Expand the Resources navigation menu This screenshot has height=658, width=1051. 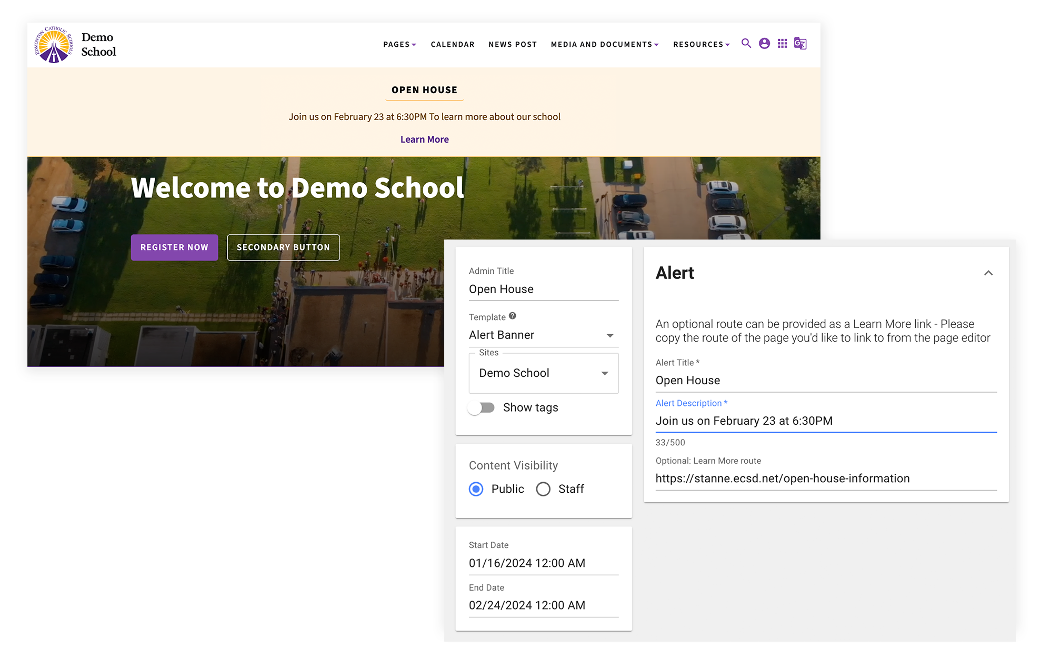(x=701, y=45)
